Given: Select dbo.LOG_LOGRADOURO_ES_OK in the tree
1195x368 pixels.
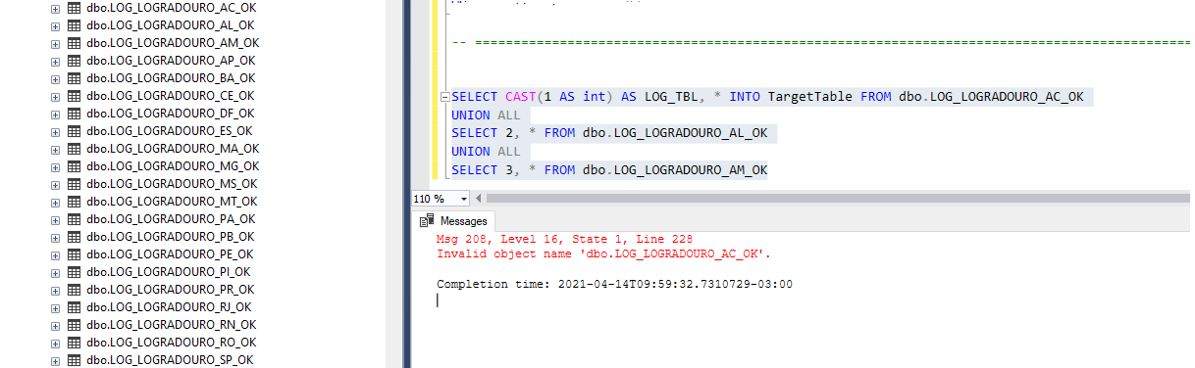Looking at the screenshot, I should (170, 131).
